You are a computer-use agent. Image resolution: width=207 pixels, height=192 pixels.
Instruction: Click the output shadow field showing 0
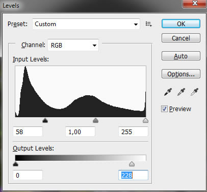click(x=28, y=175)
